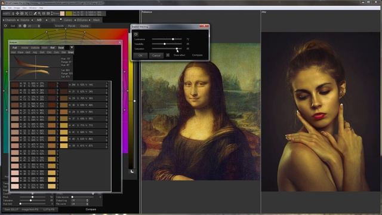
Task: Click the circle reset icon left of Grid
Action: click(x=5, y=26)
